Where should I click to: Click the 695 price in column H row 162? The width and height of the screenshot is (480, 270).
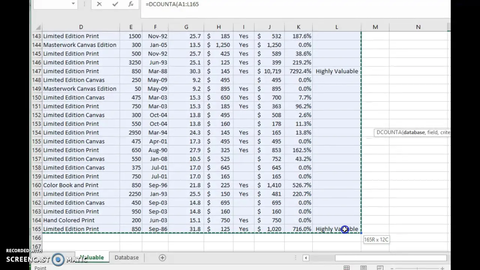pos(219,203)
